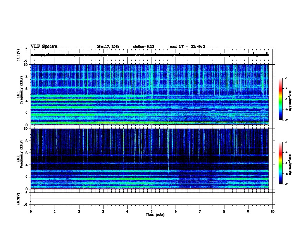Click the "ch.1(V)" waveform axis label
Screen dimensions: 307x237
coord(19,55)
